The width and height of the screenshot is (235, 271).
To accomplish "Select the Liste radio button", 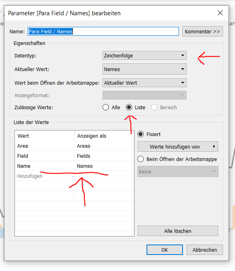I will (x=129, y=107).
